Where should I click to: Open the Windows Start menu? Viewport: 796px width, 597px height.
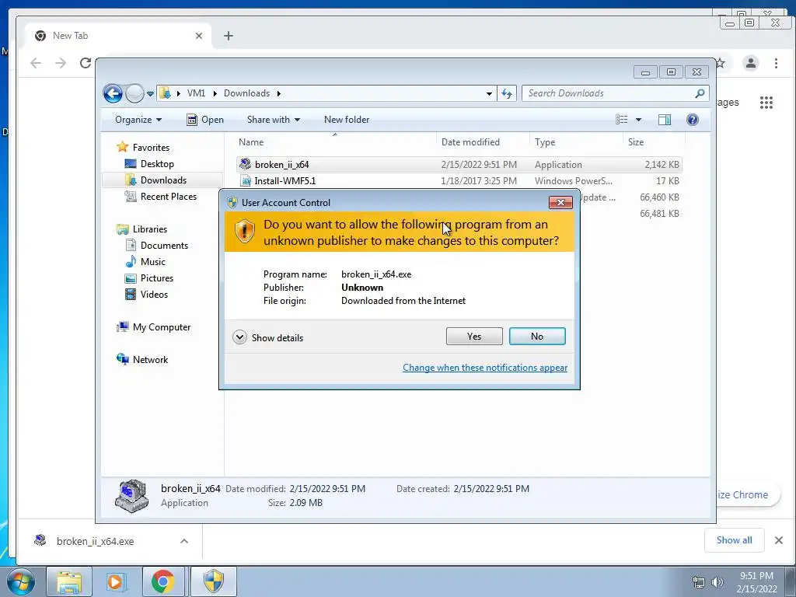click(20, 581)
